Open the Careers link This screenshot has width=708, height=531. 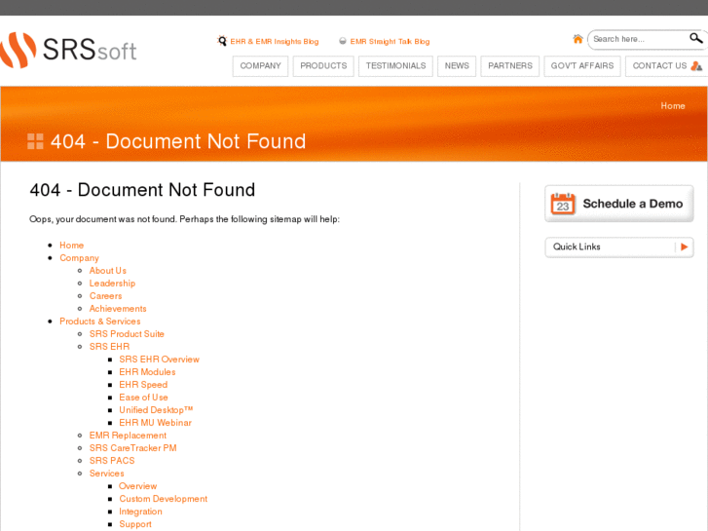pos(105,295)
